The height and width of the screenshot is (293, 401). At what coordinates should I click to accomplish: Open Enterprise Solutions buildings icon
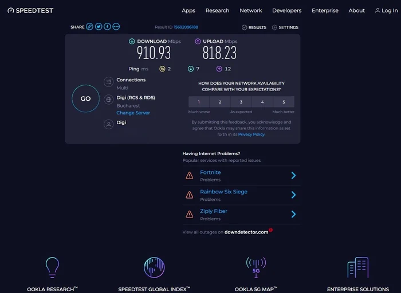click(x=358, y=267)
